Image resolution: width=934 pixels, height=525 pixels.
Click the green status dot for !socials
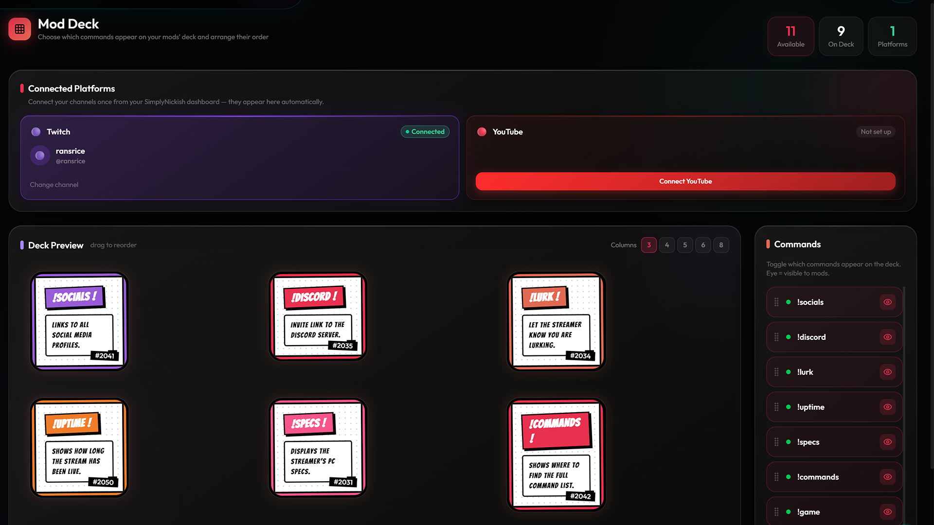coord(788,302)
